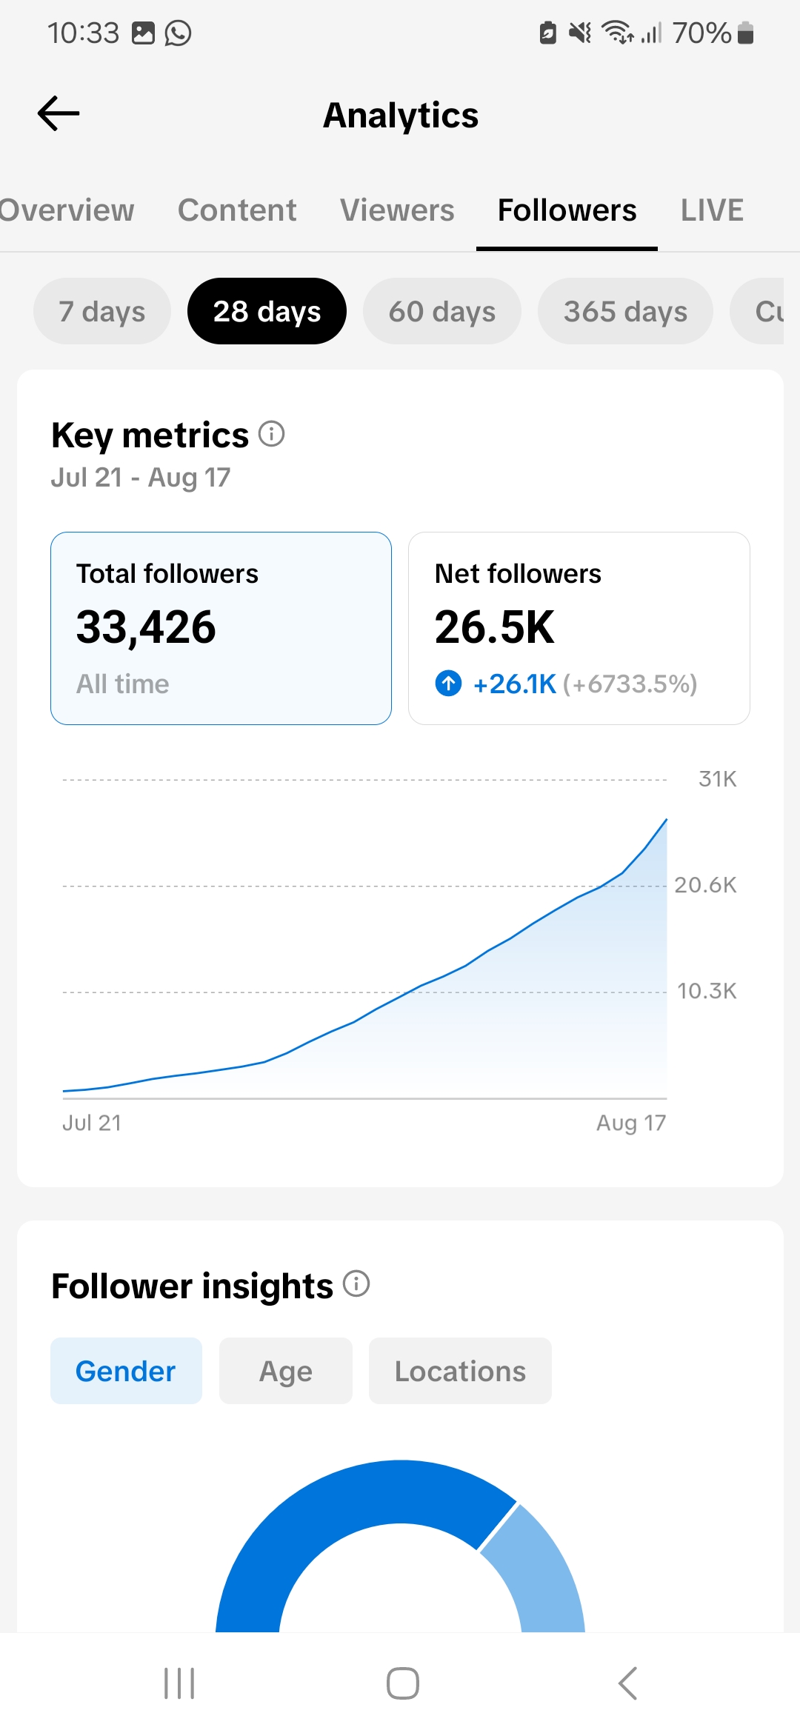Select the 7 days range
The width and height of the screenshot is (800, 1733).
[x=102, y=311]
